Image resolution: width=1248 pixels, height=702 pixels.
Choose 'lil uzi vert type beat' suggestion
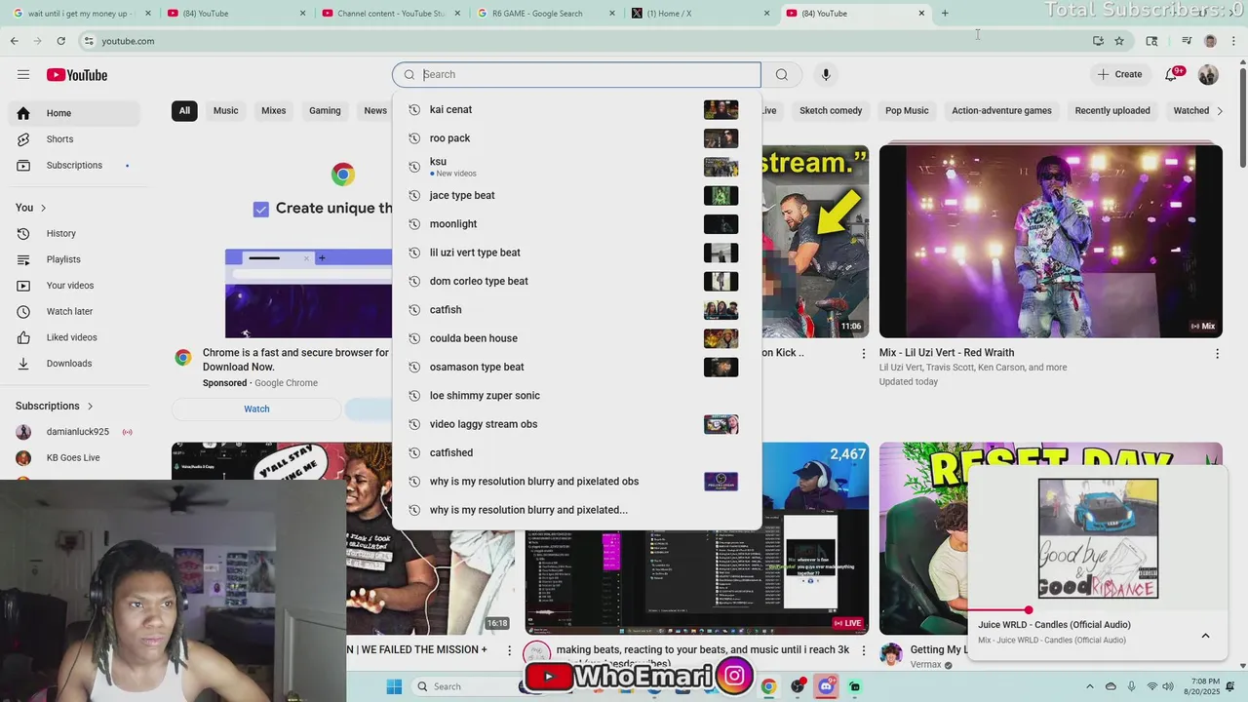[x=576, y=253]
